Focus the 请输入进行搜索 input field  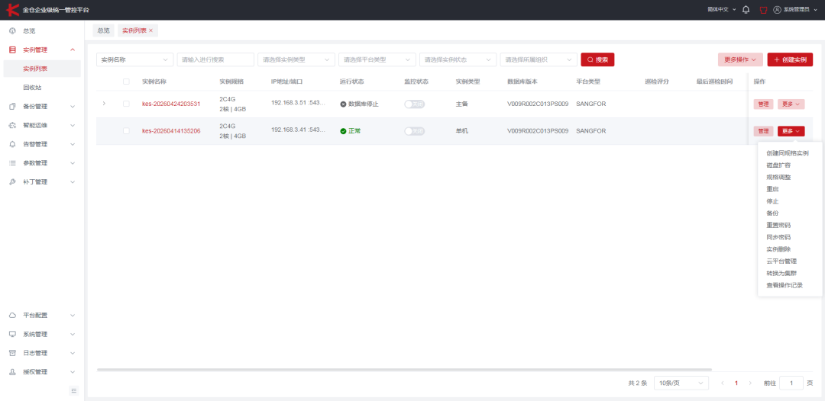(x=215, y=59)
